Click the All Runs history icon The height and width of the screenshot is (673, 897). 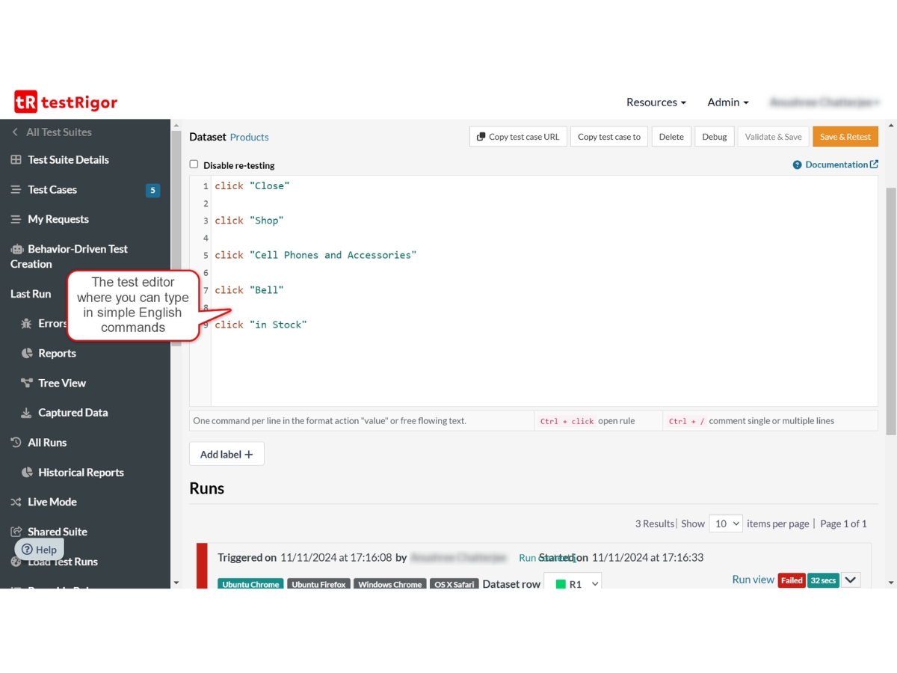point(16,443)
